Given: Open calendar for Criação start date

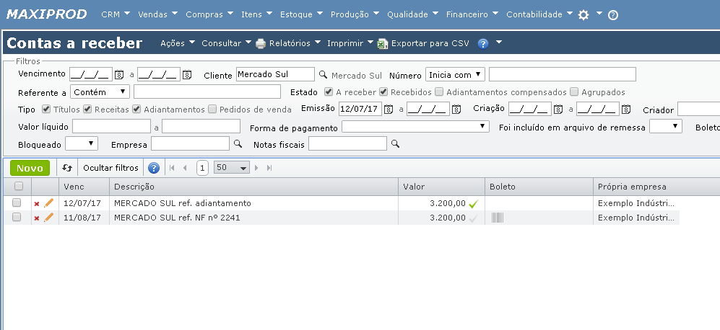Looking at the screenshot, I should [x=558, y=109].
